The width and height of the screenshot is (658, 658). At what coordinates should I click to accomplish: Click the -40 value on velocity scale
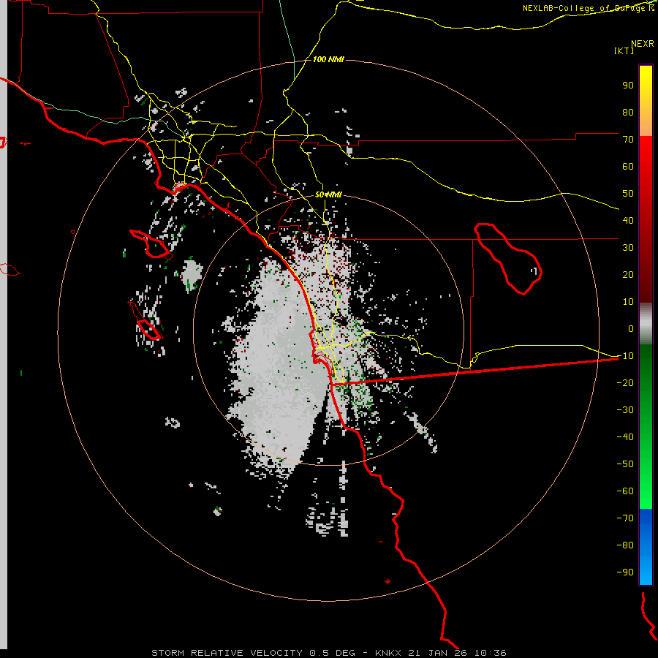(x=625, y=437)
